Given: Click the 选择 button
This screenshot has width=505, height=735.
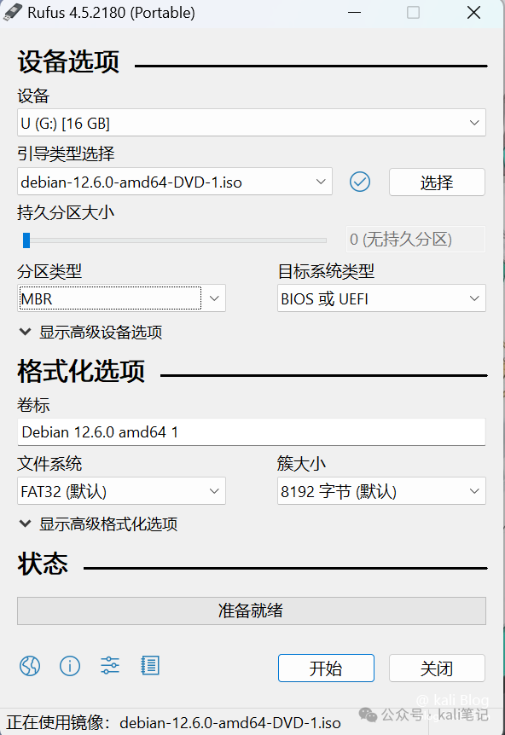Looking at the screenshot, I should tap(437, 182).
